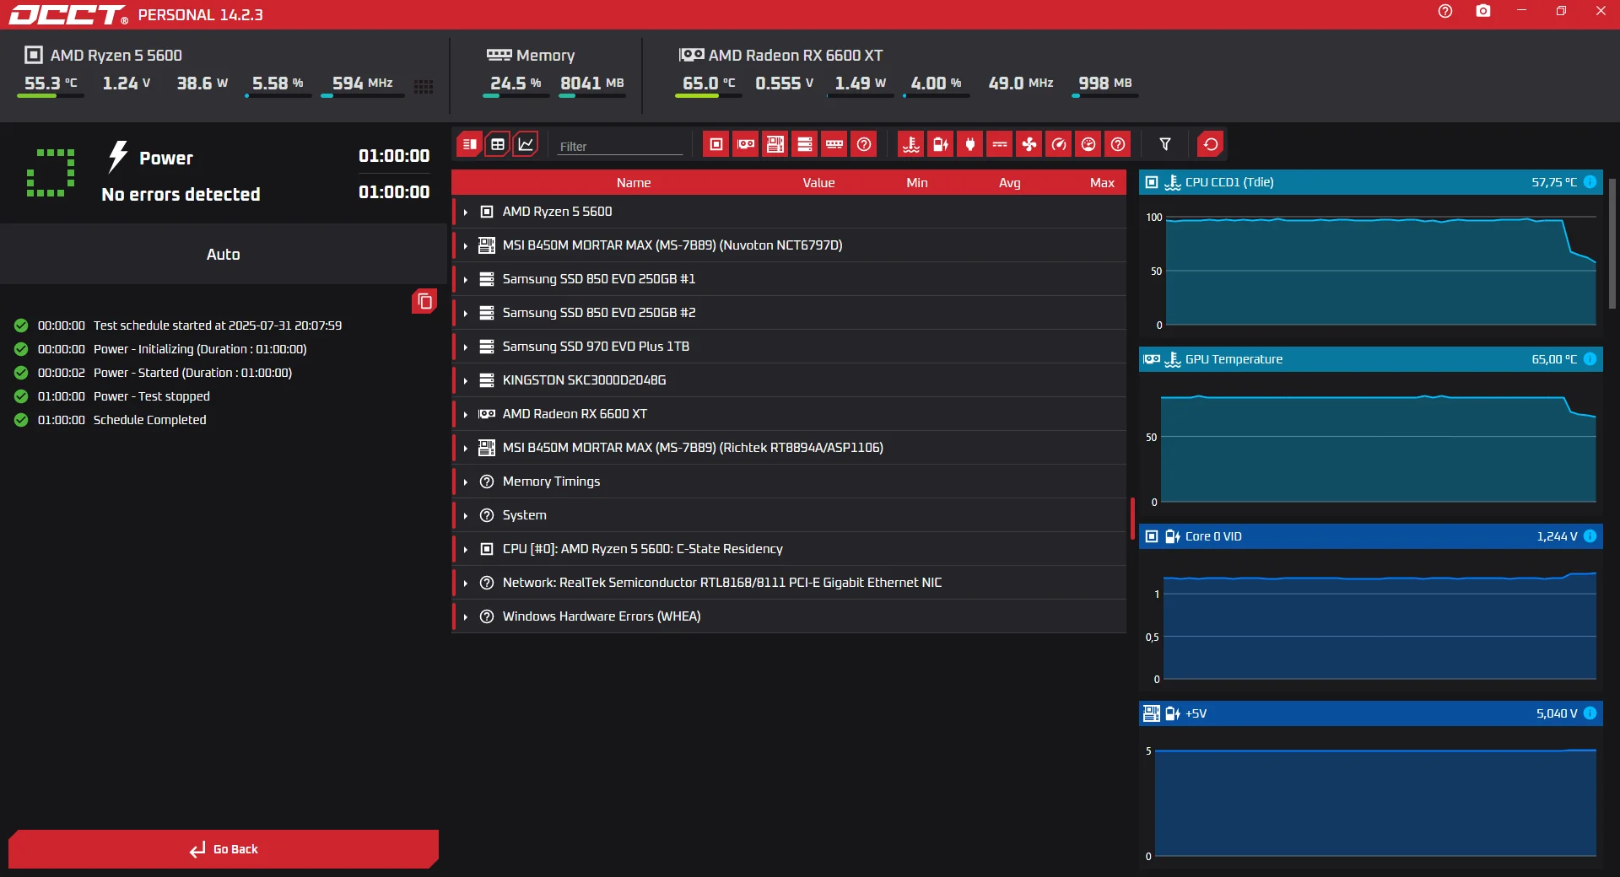
Task: Take a screenshot with the camera icon
Action: (x=1483, y=11)
